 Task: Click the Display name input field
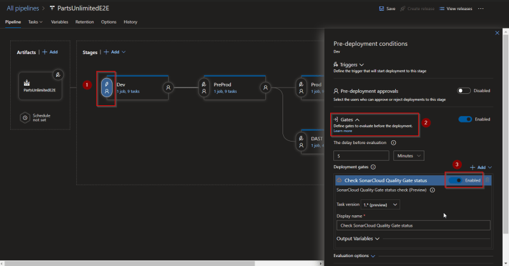pyautogui.click(x=413, y=225)
